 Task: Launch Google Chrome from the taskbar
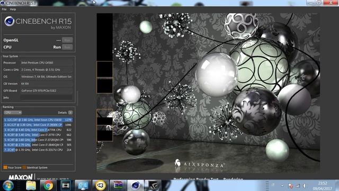[48, 186]
